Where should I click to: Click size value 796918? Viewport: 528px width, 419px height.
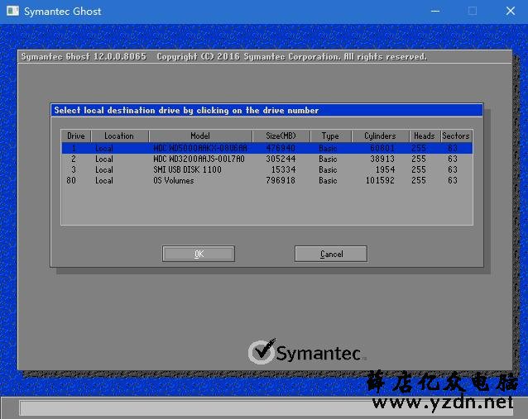tap(281, 180)
